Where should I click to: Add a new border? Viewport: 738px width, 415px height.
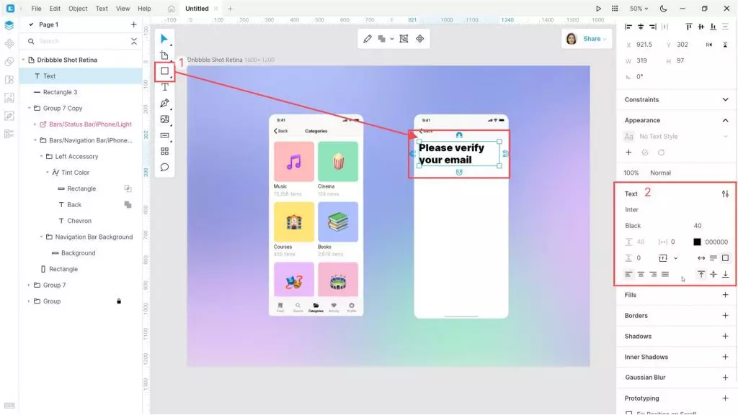[725, 316]
